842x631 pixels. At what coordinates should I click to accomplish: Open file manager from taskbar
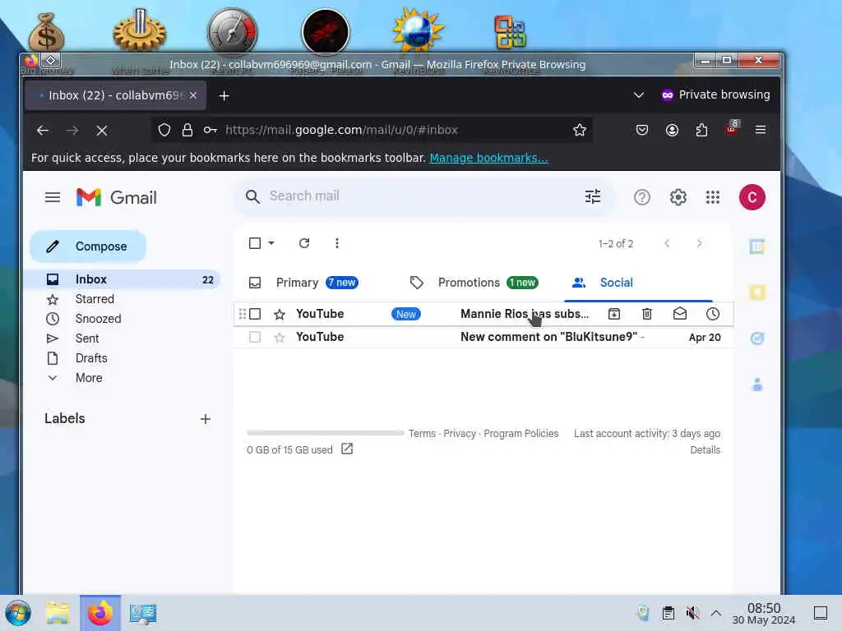pyautogui.click(x=58, y=613)
